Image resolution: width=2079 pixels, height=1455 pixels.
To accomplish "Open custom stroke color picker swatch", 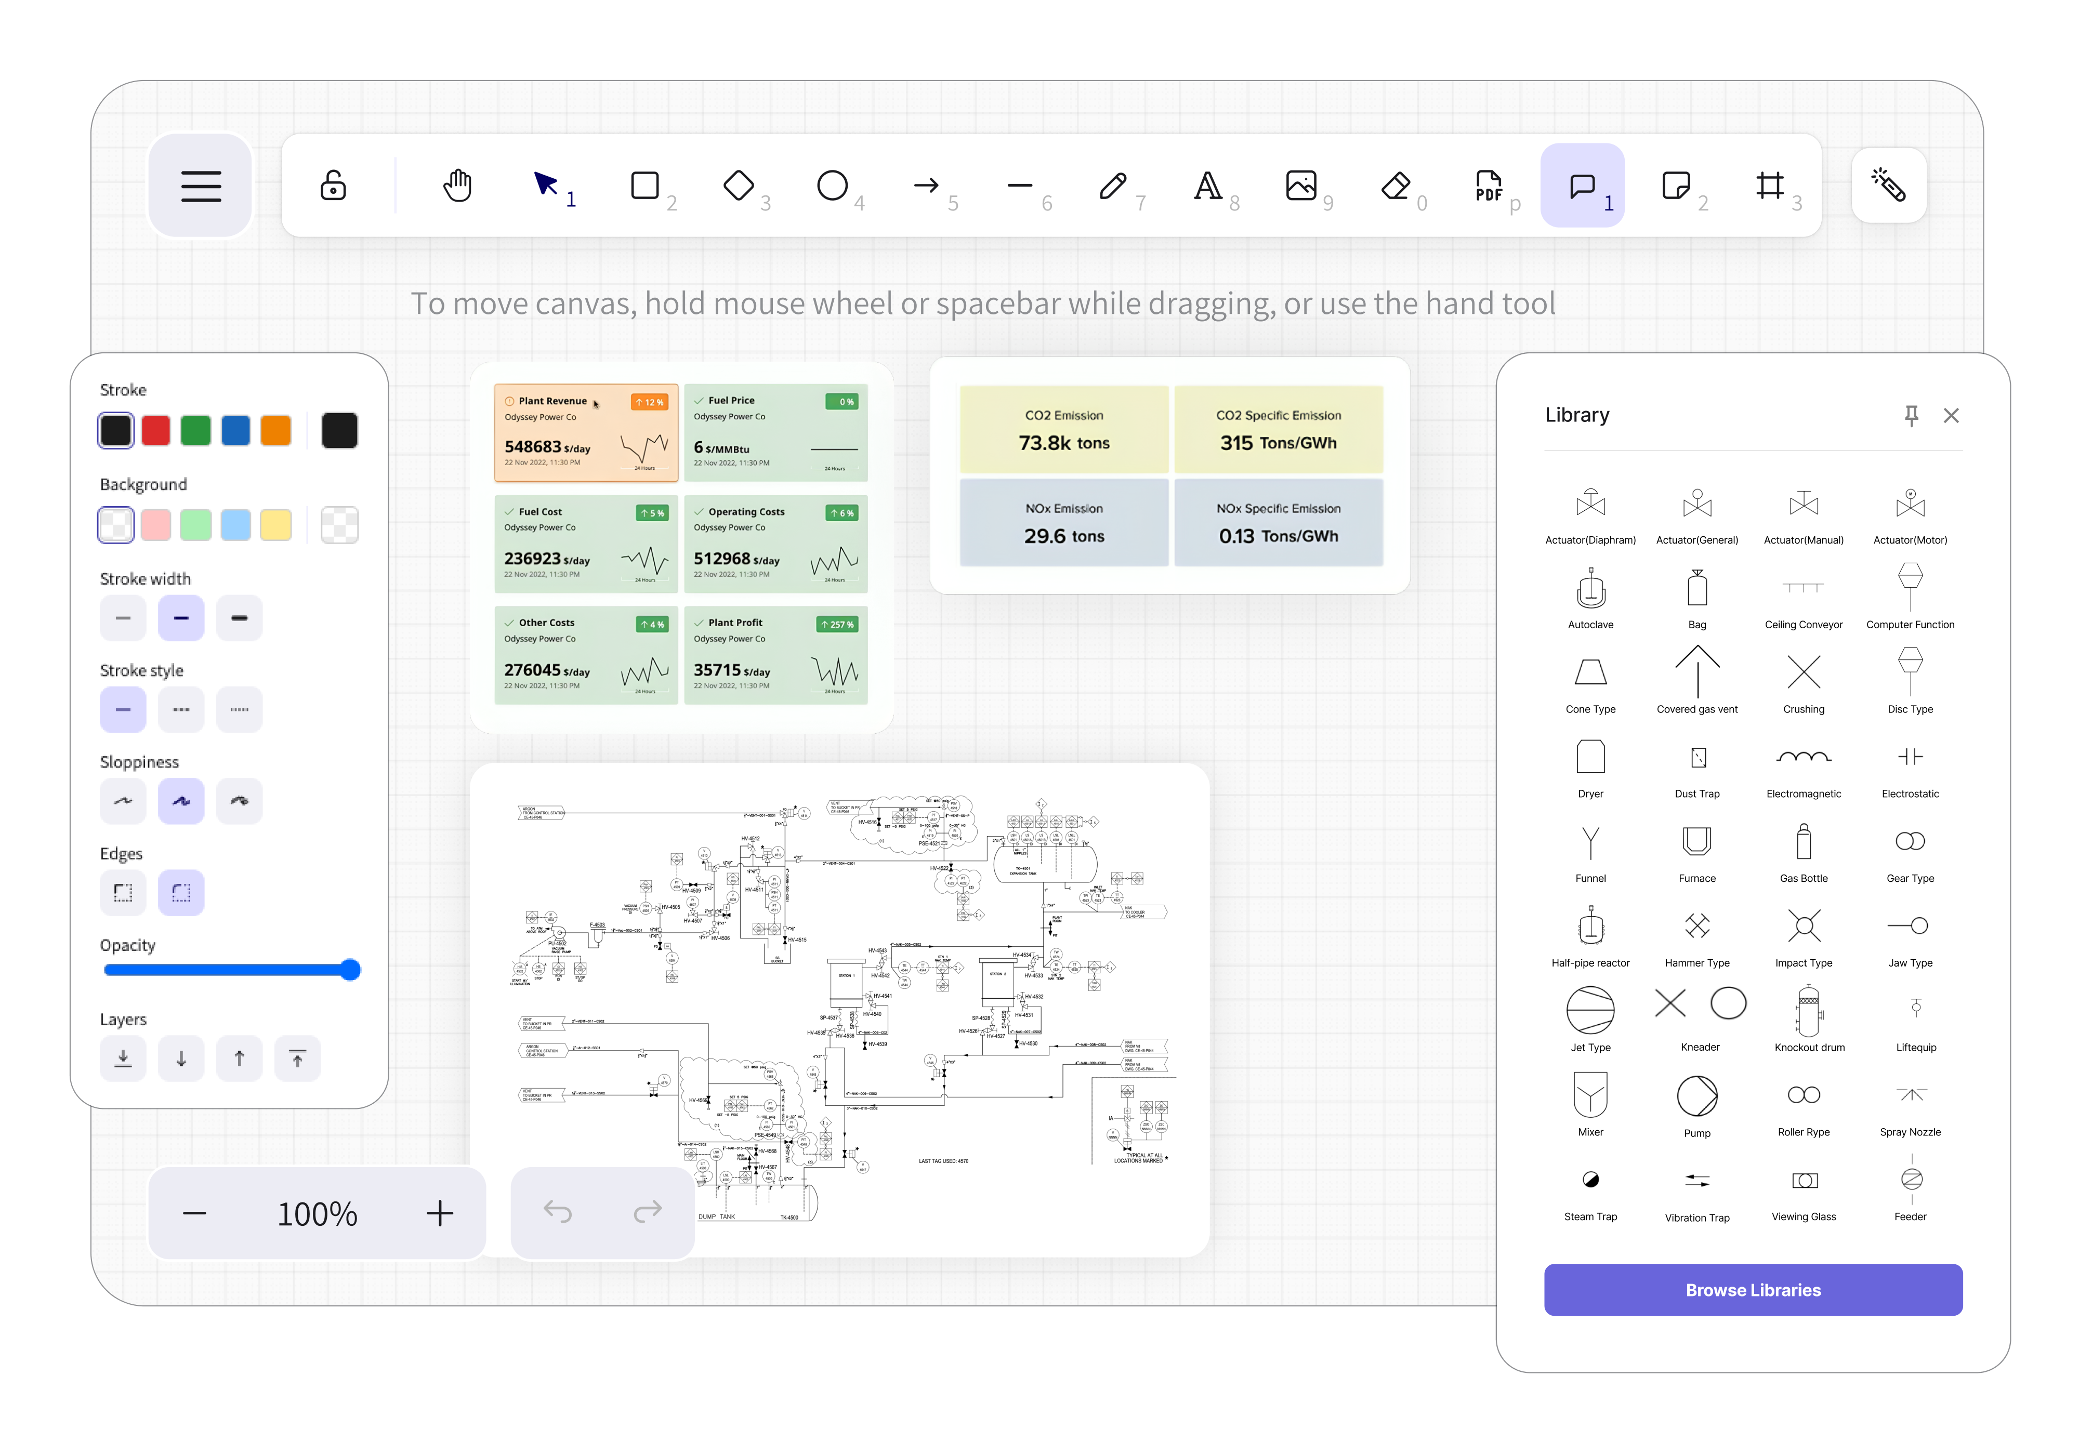I will (x=339, y=431).
